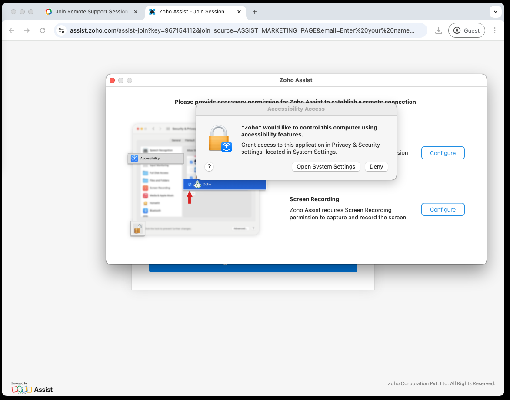Click the blue button behind the dialog

(x=253, y=268)
